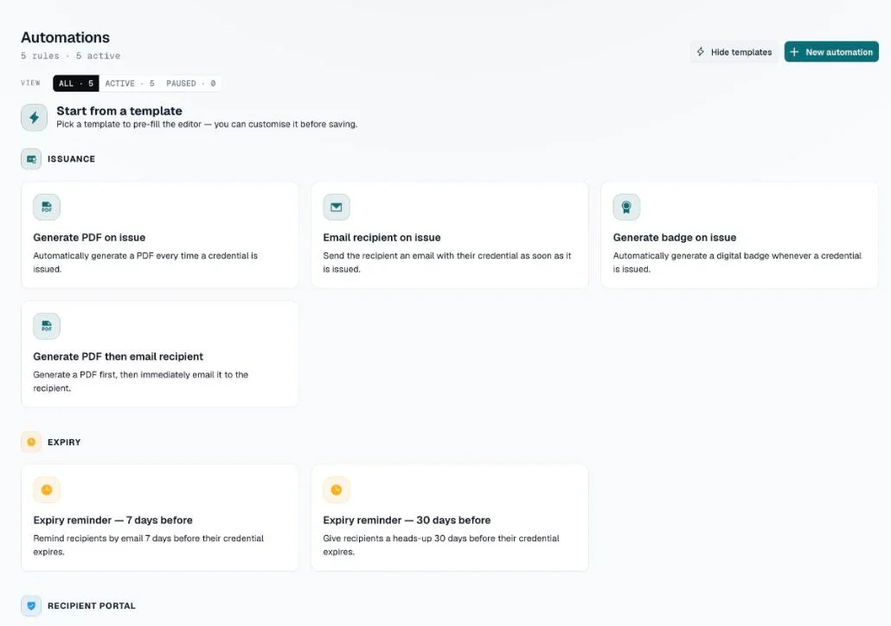
Task: Click the ISSUANCE section label
Action: tap(71, 159)
